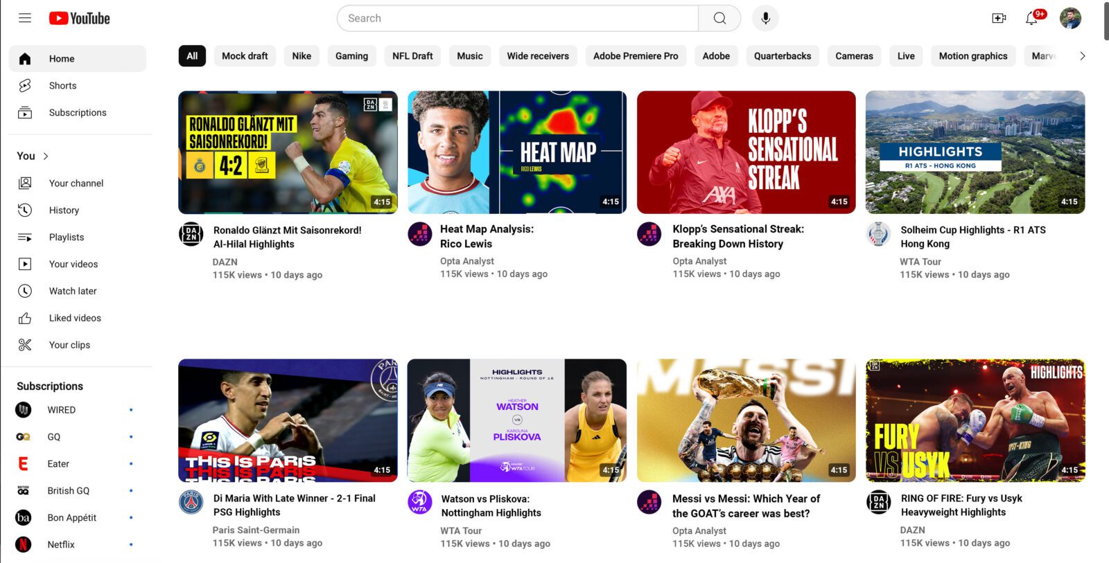
Task: Select the Motion graphics chip
Action: pos(973,56)
